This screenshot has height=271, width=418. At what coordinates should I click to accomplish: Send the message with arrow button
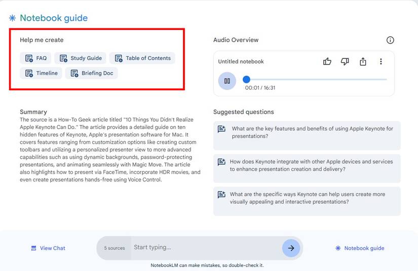(x=291, y=248)
